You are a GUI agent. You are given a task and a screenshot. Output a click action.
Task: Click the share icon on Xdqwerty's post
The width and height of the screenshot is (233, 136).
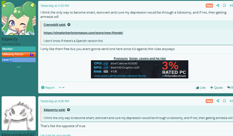[218, 5]
